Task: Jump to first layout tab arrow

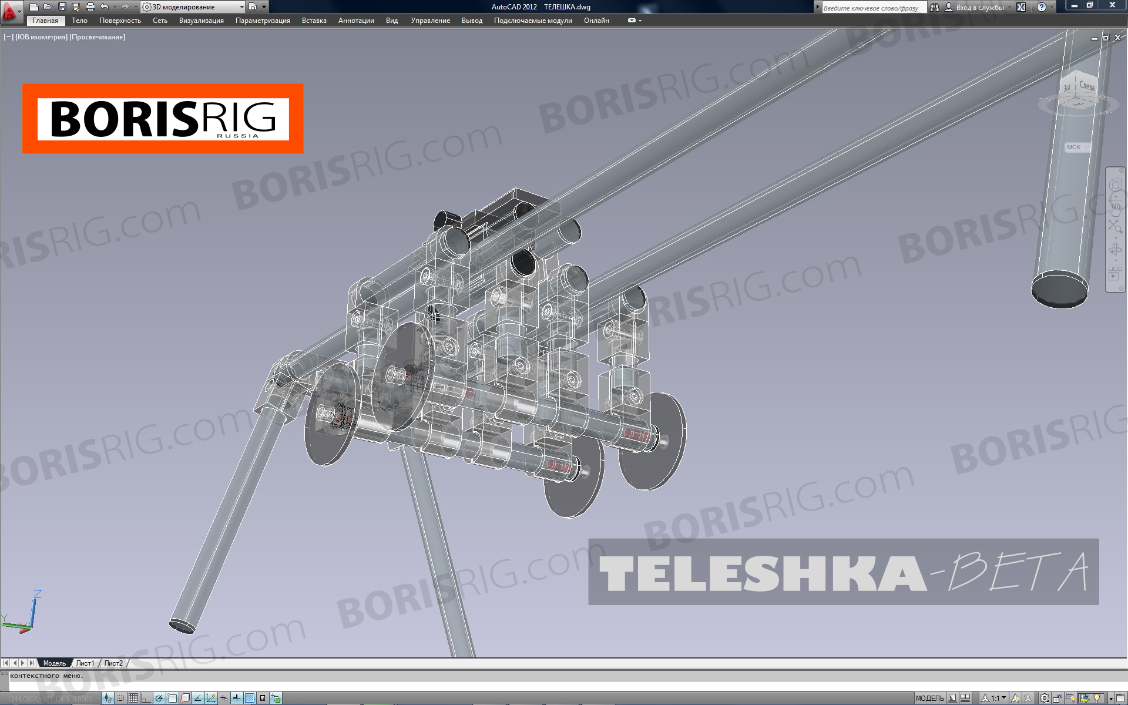Action: (x=6, y=663)
